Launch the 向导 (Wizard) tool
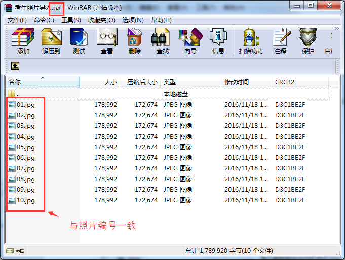The image size is (345, 260). [190, 41]
